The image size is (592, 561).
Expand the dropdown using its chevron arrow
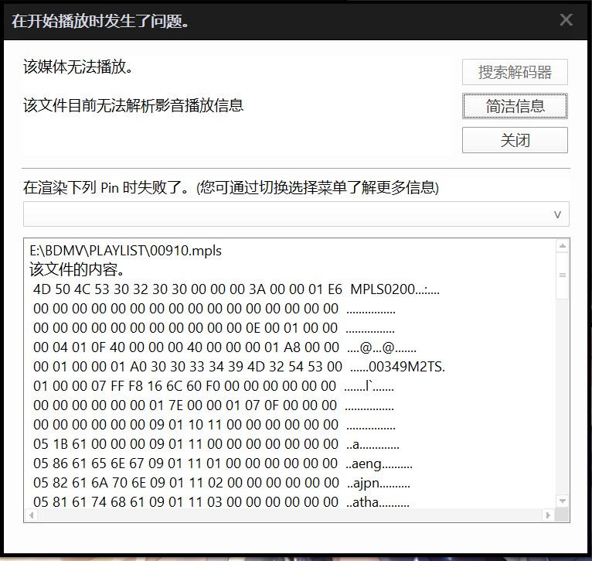(557, 214)
